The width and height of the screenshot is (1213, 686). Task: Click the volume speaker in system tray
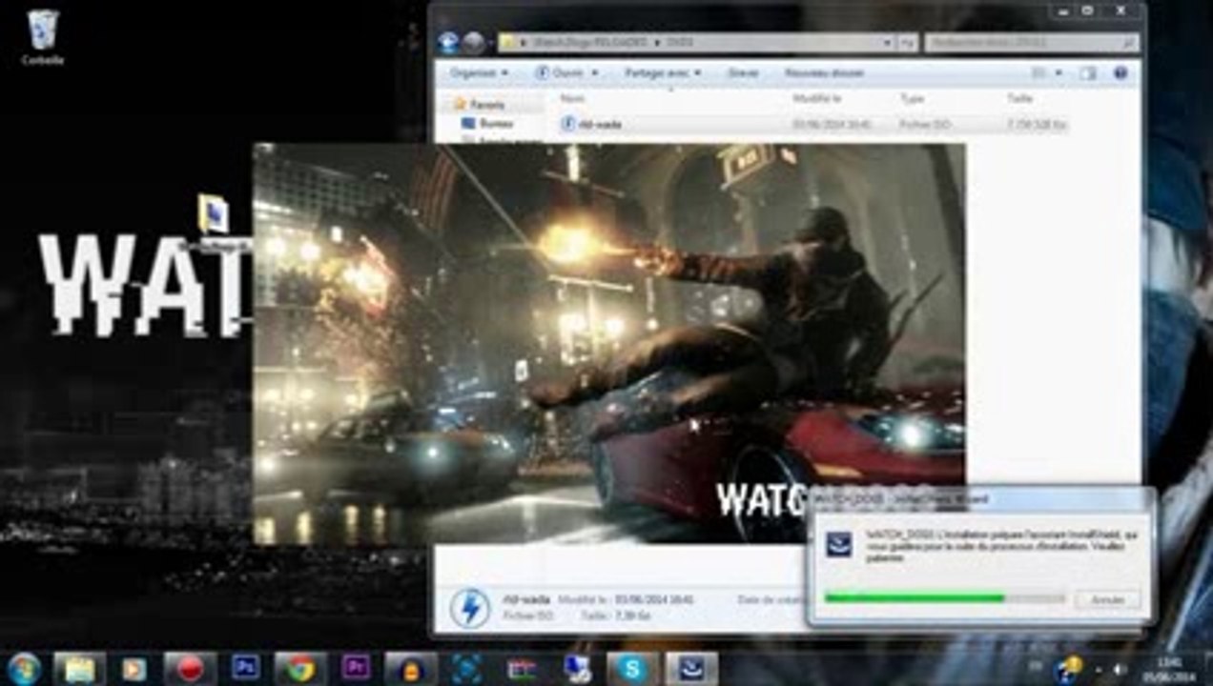tap(1119, 670)
